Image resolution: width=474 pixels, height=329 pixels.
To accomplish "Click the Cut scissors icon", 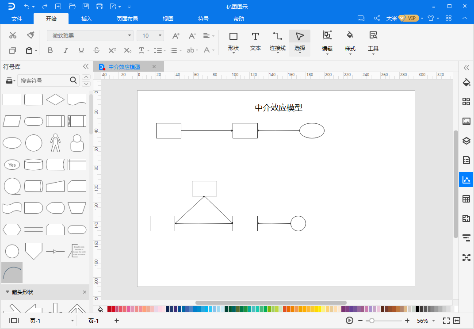I will (13, 35).
